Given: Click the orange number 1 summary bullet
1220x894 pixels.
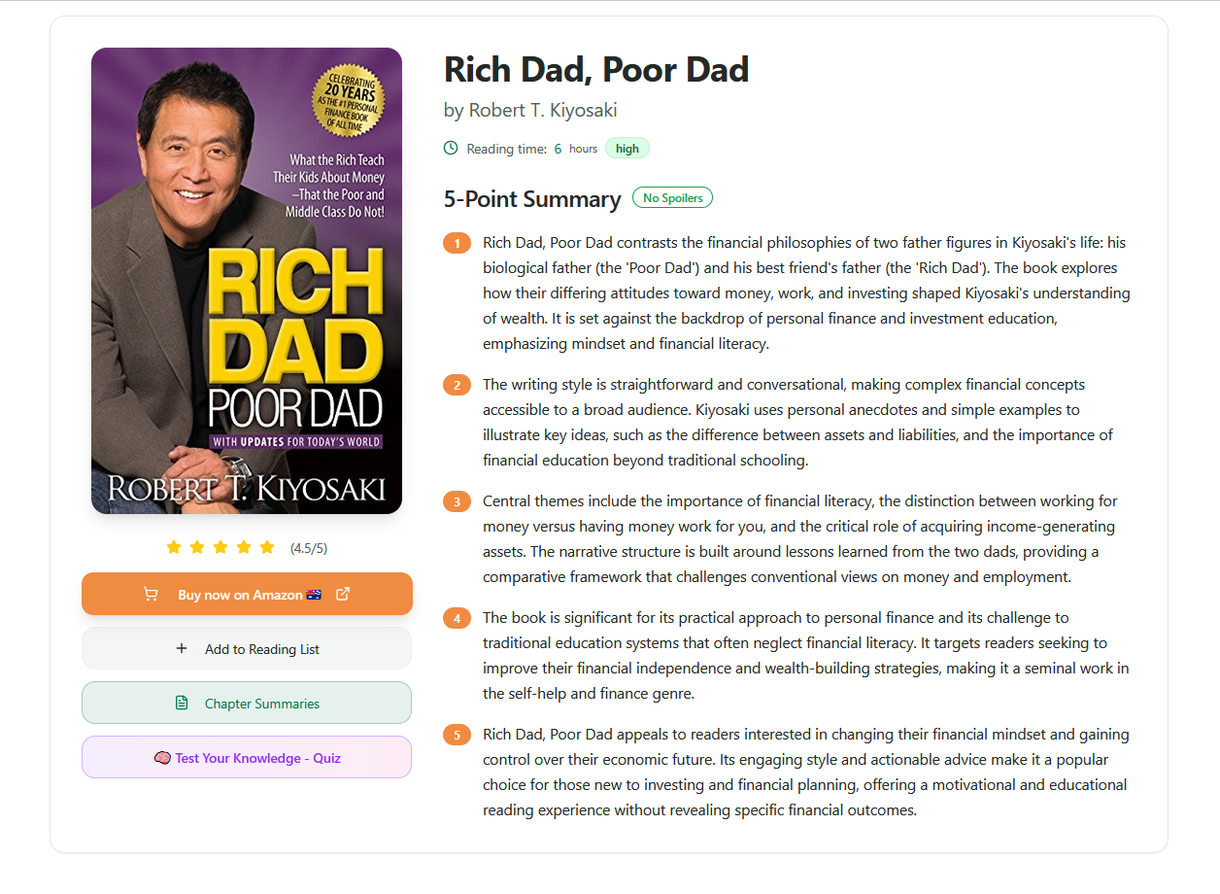Looking at the screenshot, I should [457, 243].
